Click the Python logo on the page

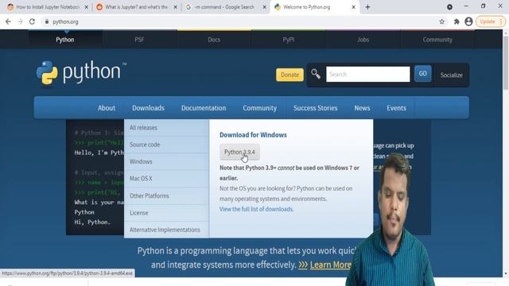[81, 73]
